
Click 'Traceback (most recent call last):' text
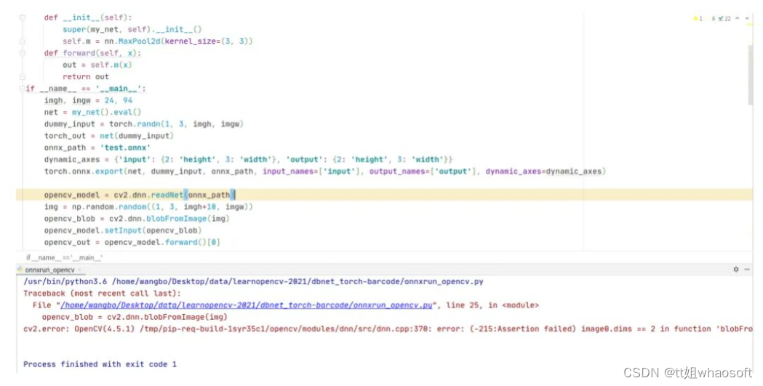click(x=102, y=294)
